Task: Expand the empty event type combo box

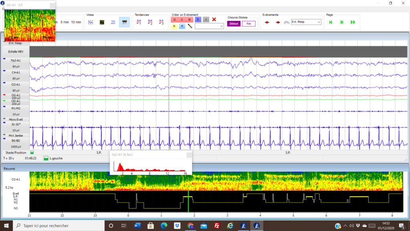Action: pyautogui.click(x=209, y=26)
